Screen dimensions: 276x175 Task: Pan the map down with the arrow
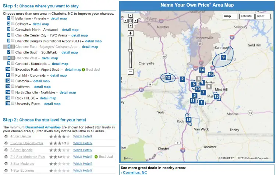[130, 26]
